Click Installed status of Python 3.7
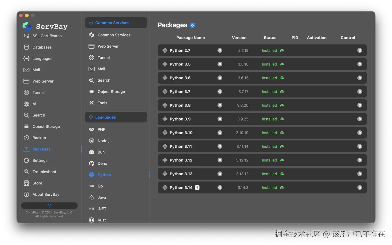The height and width of the screenshot is (245, 392). tap(269, 91)
